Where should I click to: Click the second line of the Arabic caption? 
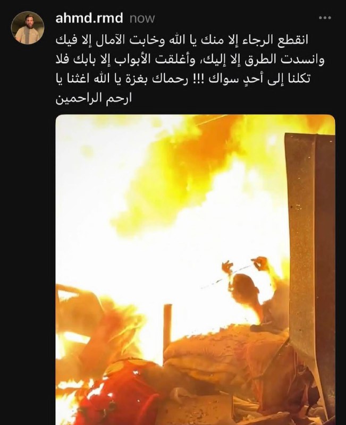point(190,59)
